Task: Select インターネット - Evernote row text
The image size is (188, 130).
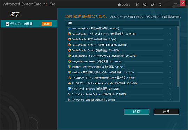Action: (x=95, y=89)
